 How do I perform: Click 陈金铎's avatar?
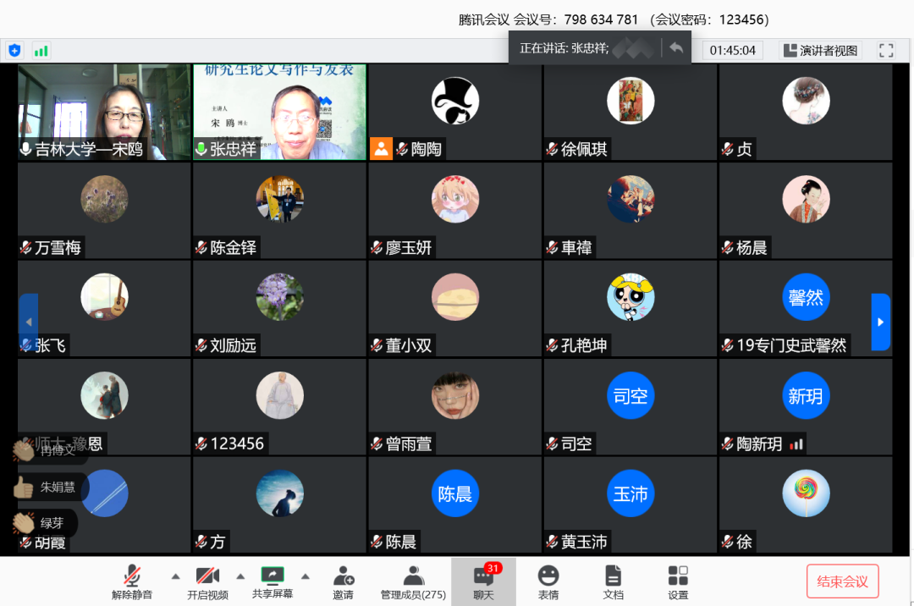pos(280,199)
